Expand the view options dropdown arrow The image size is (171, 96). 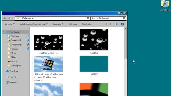click(x=110, y=24)
